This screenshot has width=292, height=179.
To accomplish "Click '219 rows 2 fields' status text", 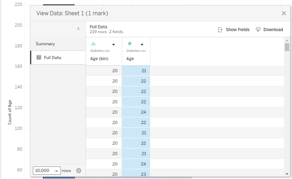I will pyautogui.click(x=106, y=32).
